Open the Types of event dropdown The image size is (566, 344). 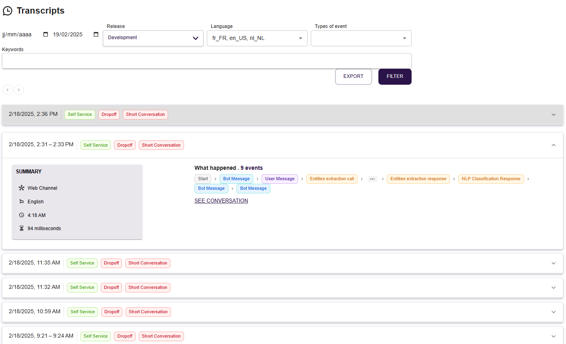pos(361,38)
